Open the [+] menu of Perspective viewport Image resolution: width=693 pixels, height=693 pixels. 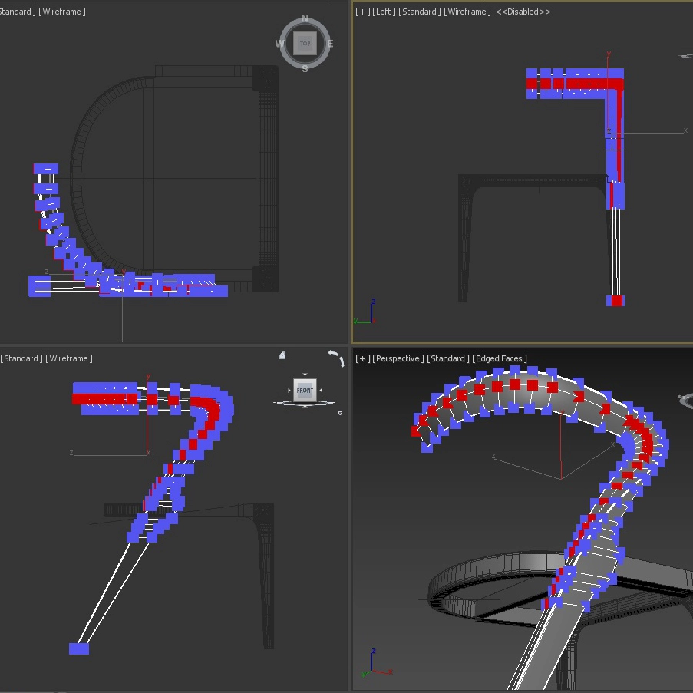pyautogui.click(x=363, y=358)
